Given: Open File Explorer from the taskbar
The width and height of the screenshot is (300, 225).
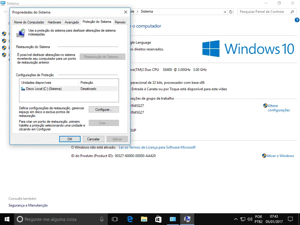Looking at the screenshot, I should [x=144, y=219].
